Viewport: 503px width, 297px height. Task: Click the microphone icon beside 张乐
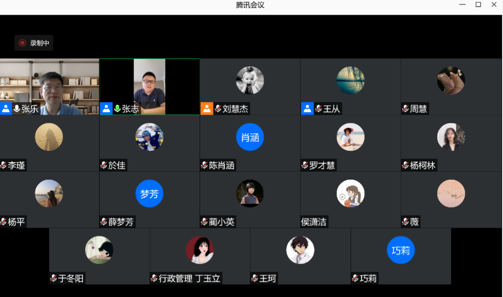17,109
